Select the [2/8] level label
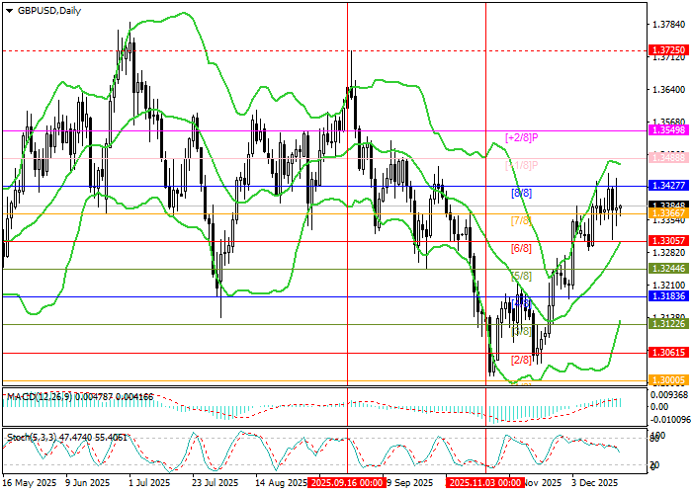 (521, 360)
